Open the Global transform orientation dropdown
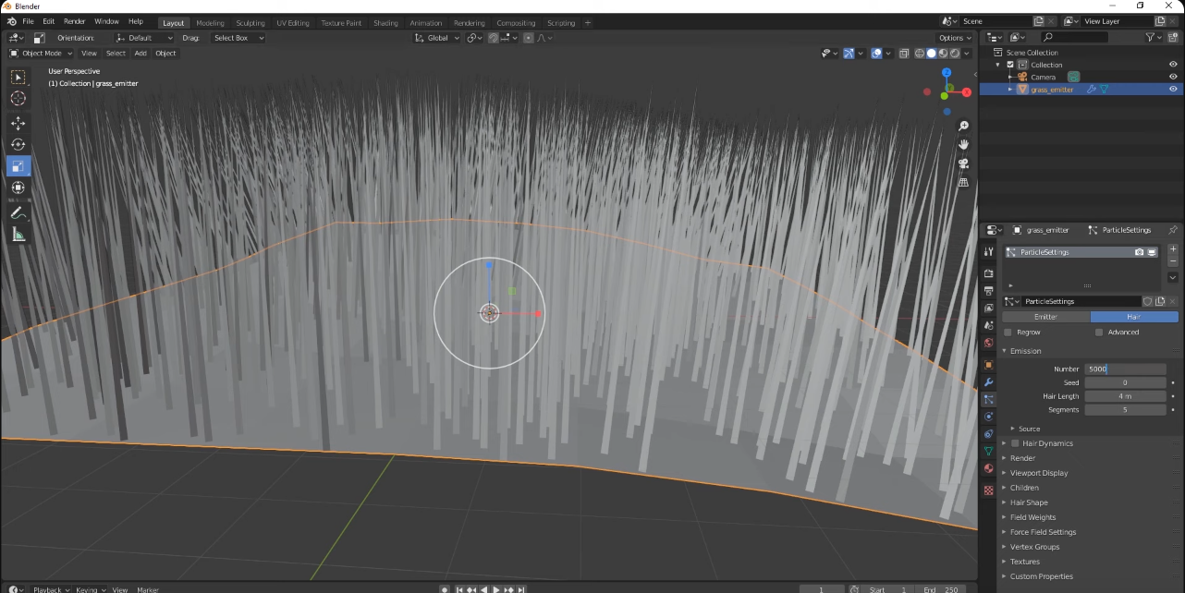 coord(435,38)
